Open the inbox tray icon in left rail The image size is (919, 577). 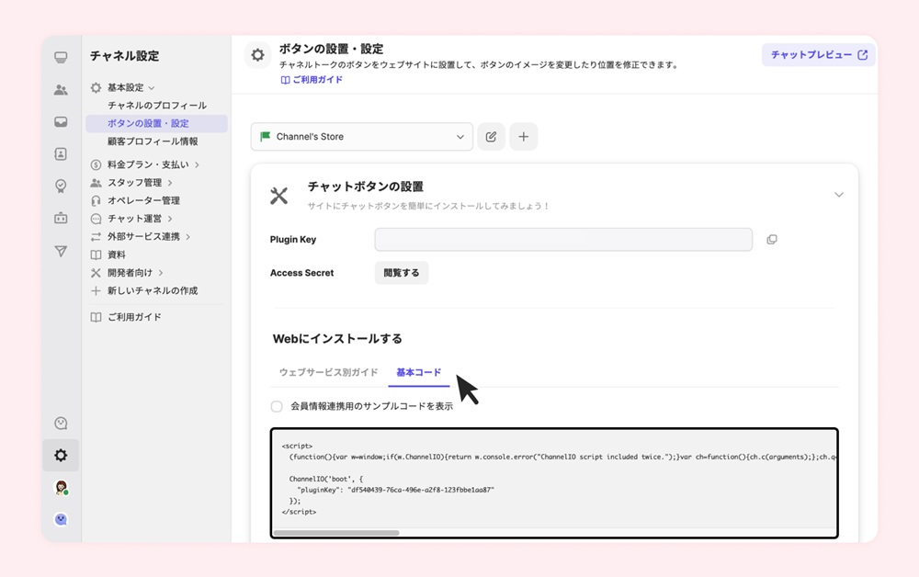[x=61, y=122]
